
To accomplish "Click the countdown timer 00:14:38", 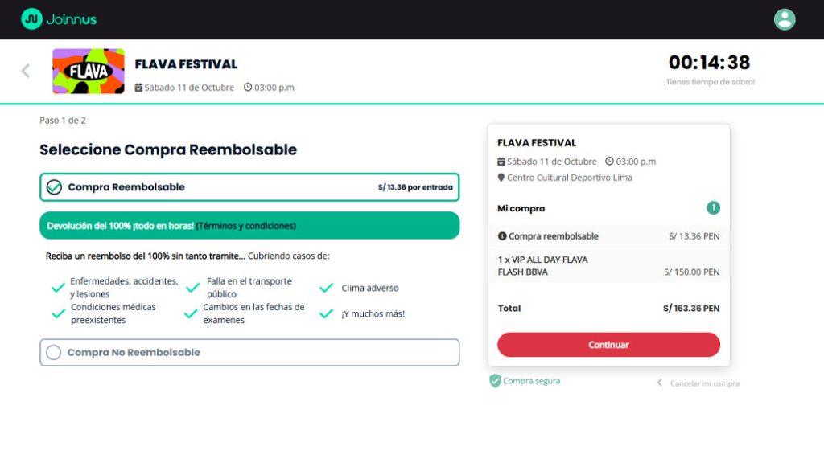I will tap(709, 63).
